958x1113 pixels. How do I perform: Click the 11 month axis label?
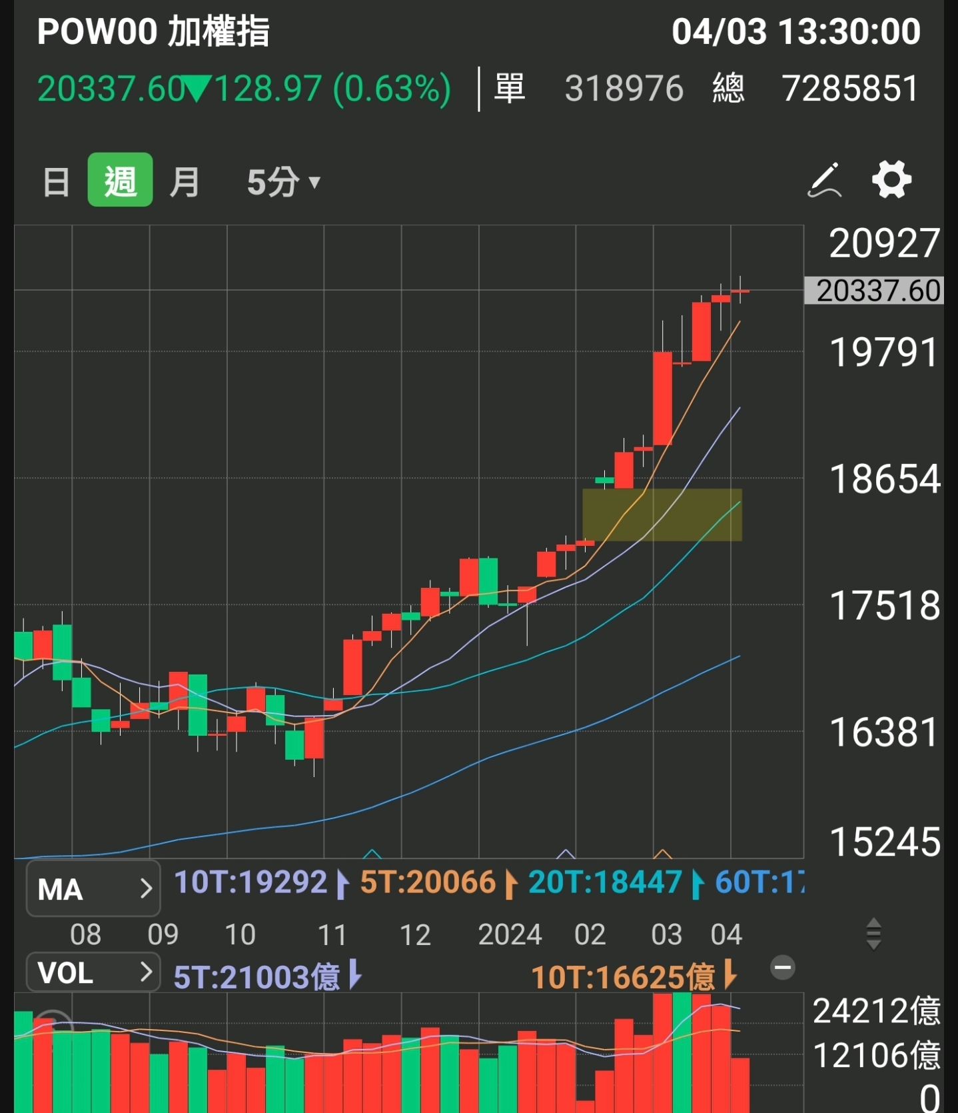[x=332, y=934]
